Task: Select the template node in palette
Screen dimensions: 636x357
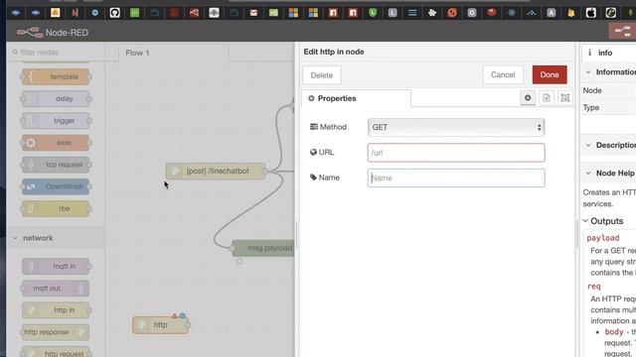Action: (56, 76)
